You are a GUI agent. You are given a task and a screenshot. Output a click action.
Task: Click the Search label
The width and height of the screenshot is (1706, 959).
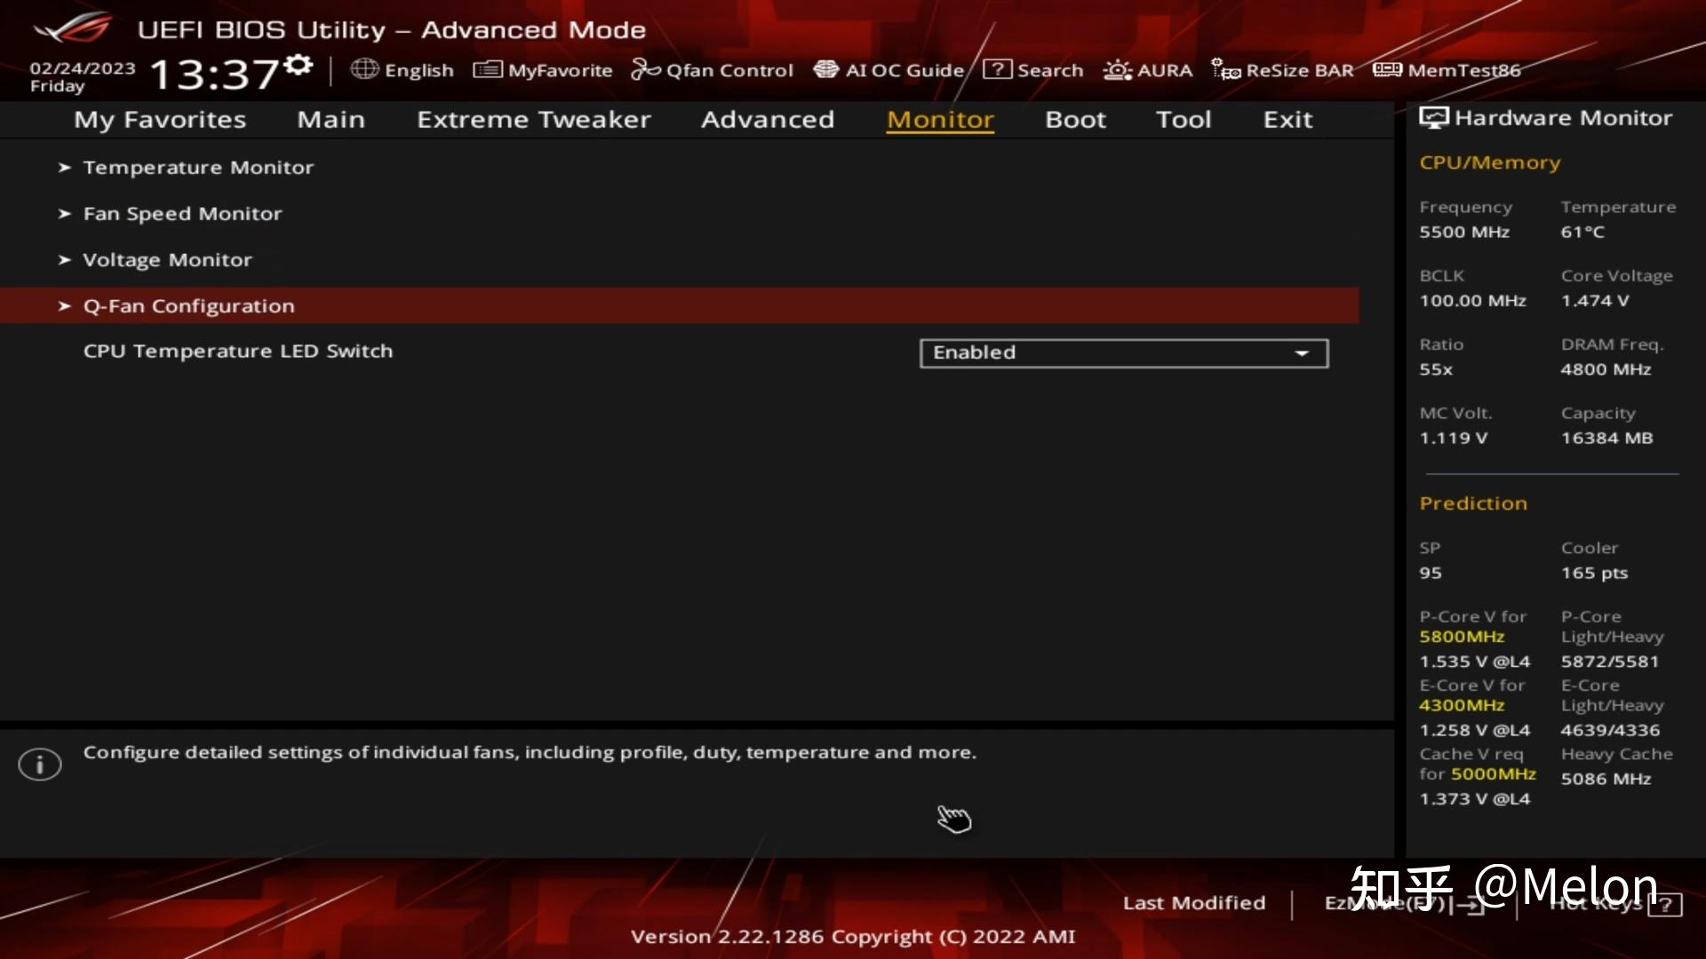click(1050, 70)
